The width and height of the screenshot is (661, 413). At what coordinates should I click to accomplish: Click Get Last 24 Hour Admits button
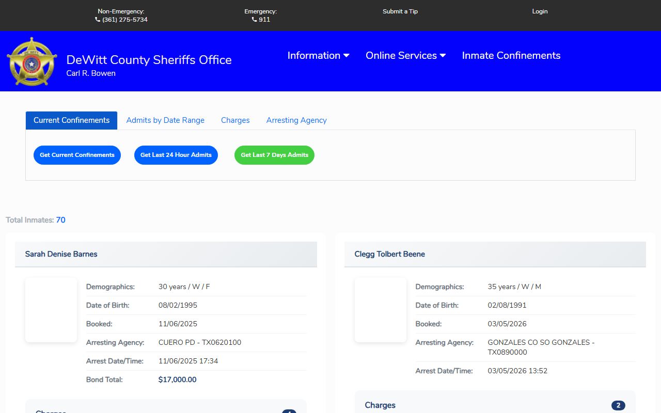click(176, 155)
